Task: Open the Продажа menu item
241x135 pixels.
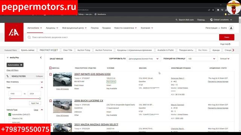Action: tap(106, 28)
